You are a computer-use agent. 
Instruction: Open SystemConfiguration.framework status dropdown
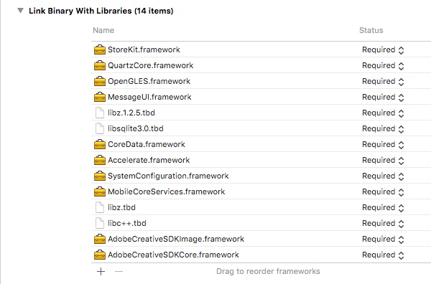click(383, 176)
